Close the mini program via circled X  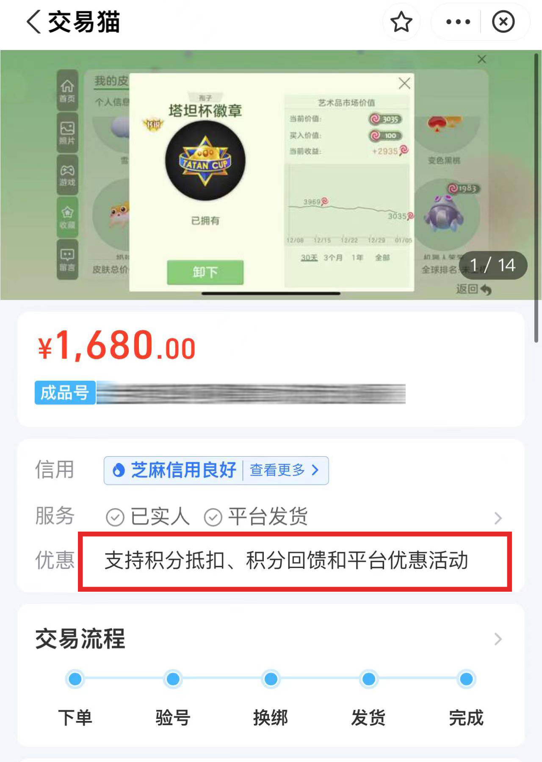coord(503,22)
